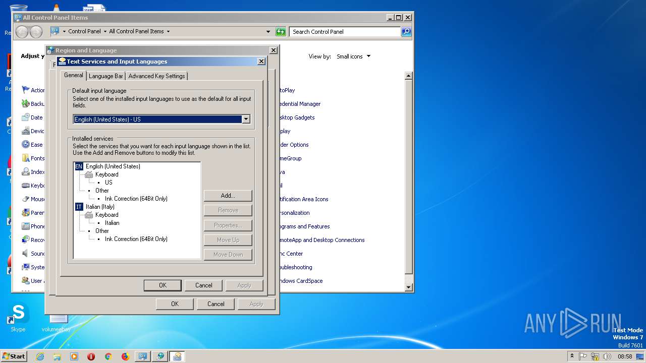Screen dimensions: 646x363
Task: Click the Phone and Modem icon
Action: (x=26, y=226)
